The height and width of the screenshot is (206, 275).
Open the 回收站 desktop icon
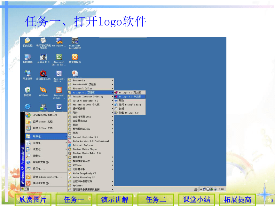click(27, 92)
